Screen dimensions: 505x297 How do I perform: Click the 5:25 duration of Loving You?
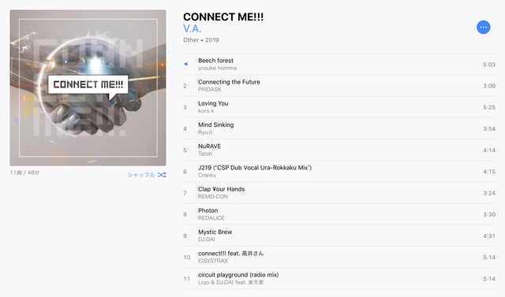(x=489, y=107)
